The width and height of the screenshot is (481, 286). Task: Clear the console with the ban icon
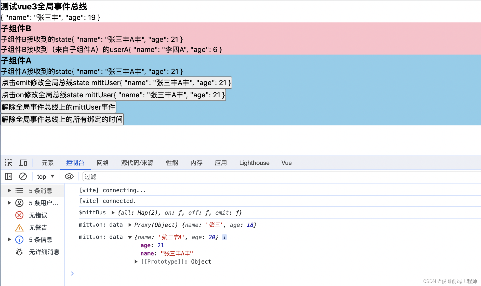click(x=23, y=176)
